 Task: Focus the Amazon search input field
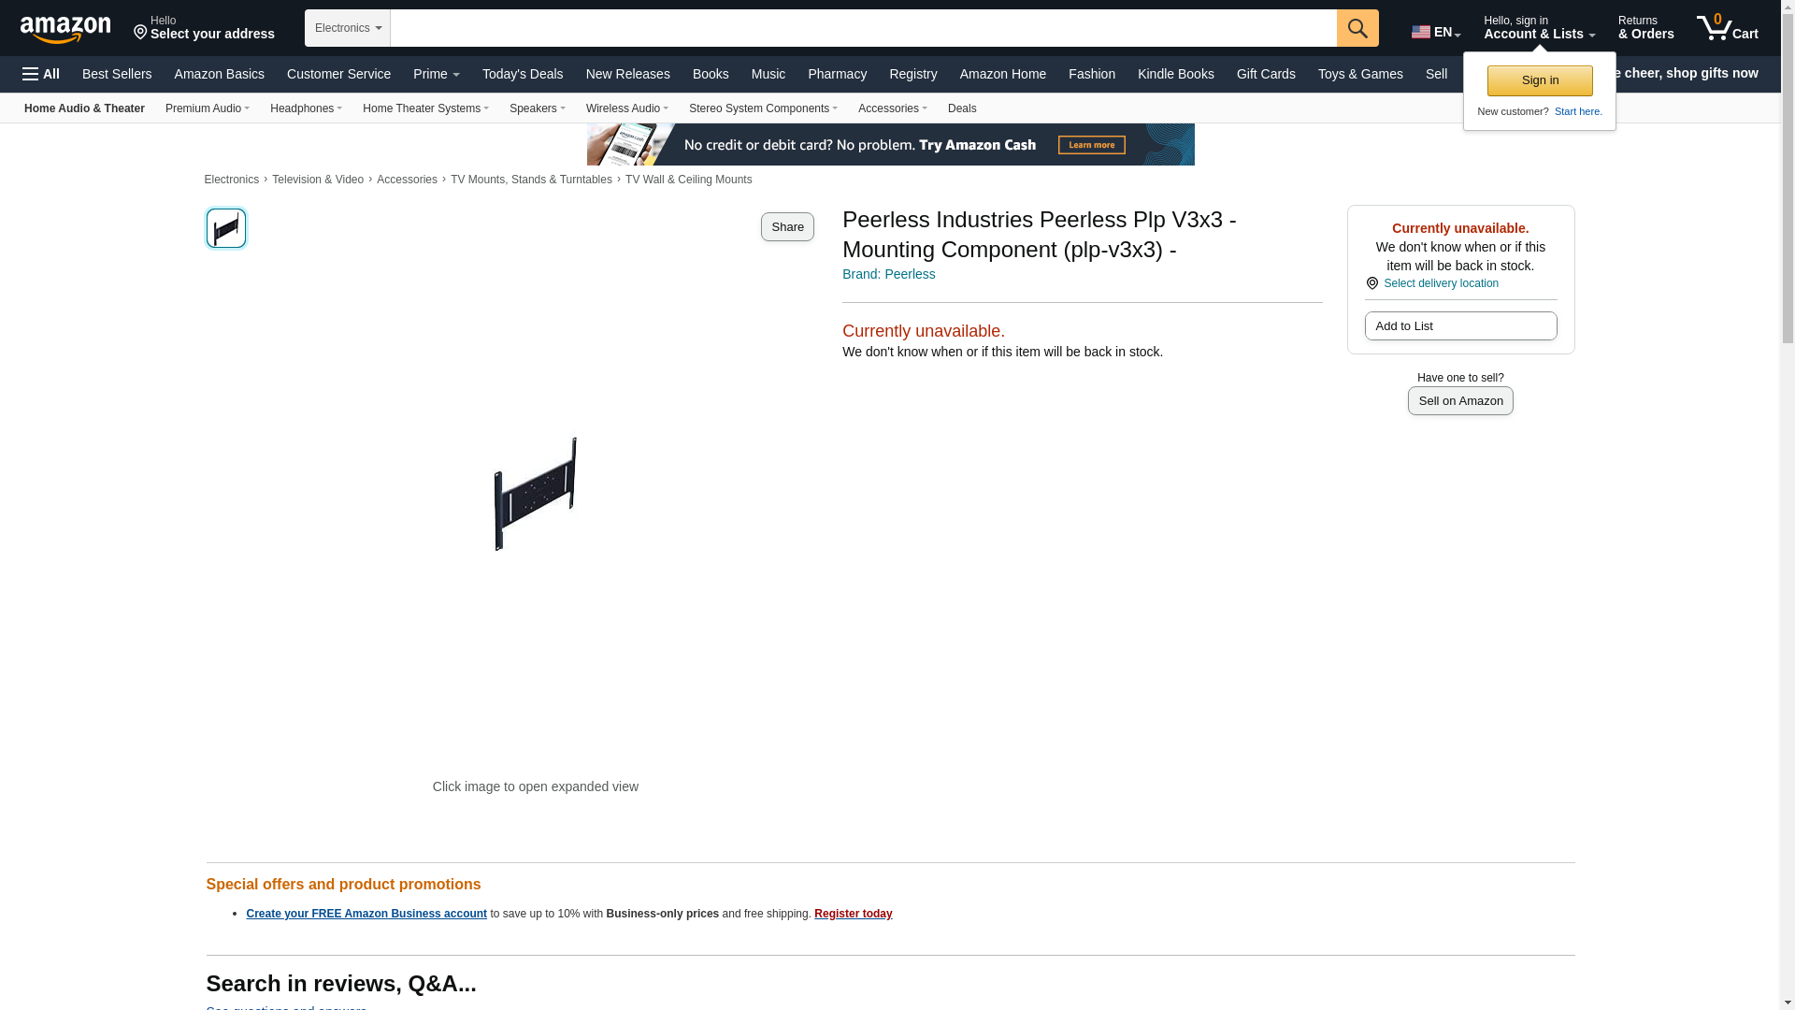(x=863, y=28)
